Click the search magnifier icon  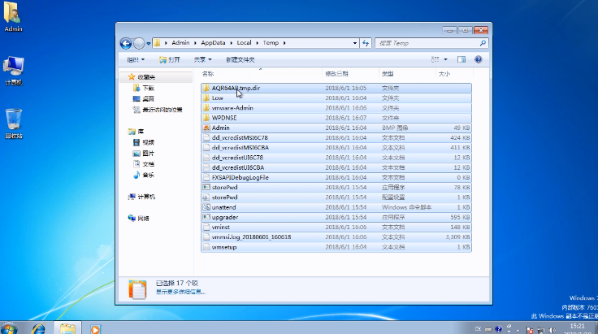(x=483, y=43)
